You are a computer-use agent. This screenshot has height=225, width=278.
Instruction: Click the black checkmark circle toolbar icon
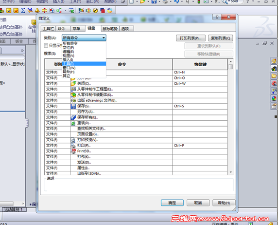(x=95, y=11)
